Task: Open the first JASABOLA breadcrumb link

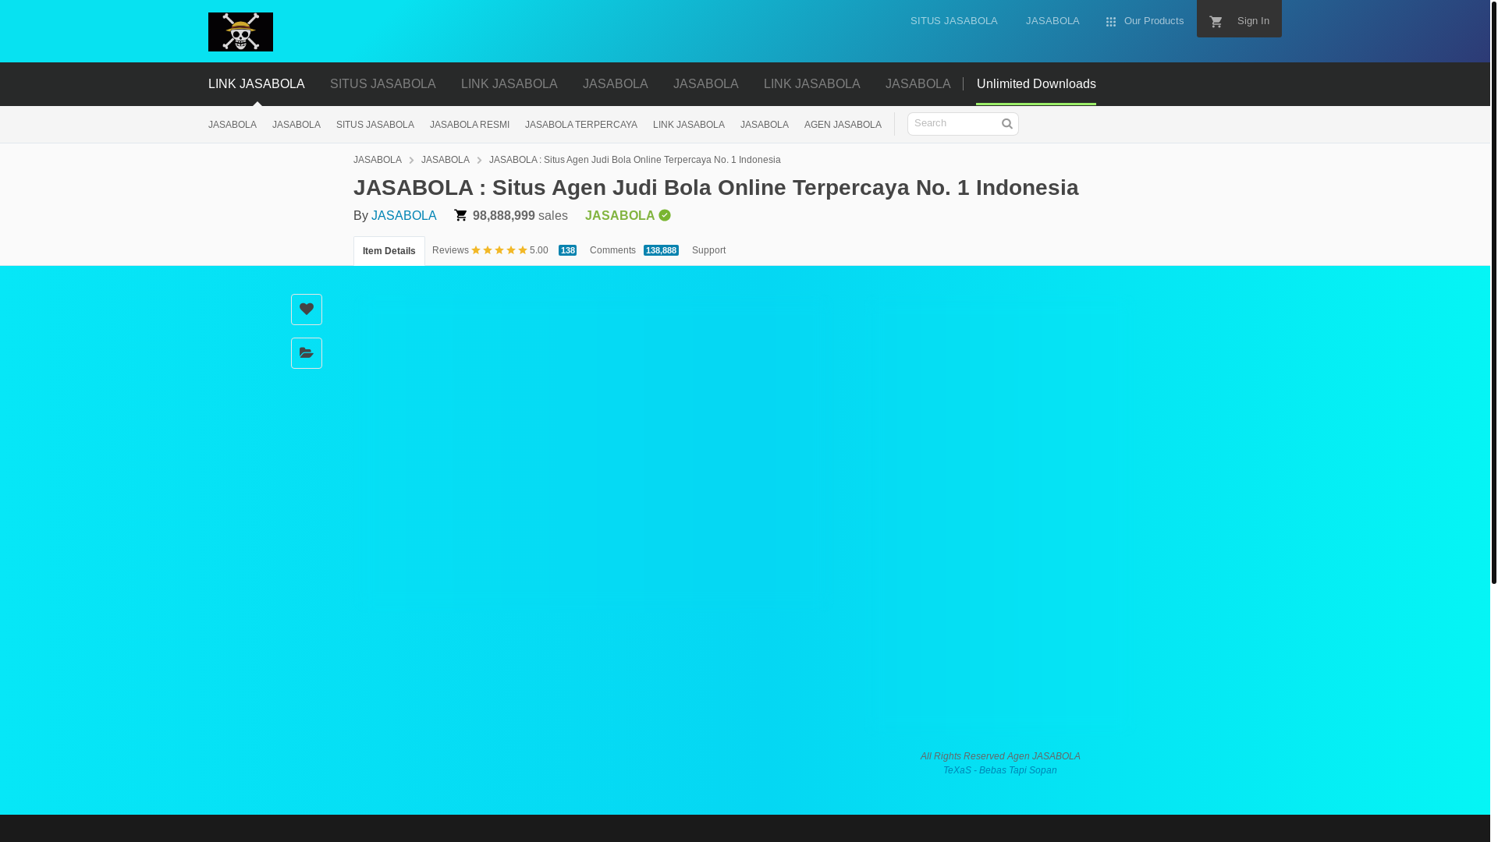Action: [377, 160]
